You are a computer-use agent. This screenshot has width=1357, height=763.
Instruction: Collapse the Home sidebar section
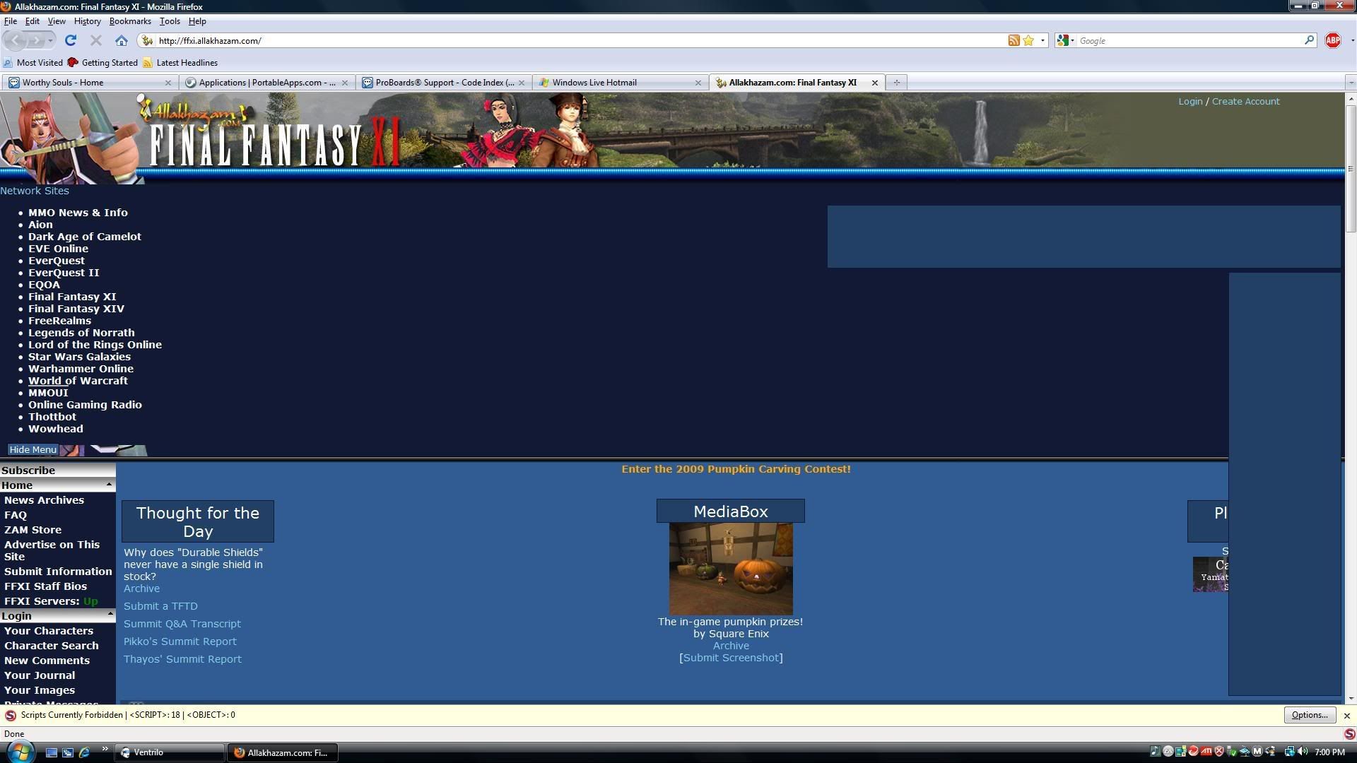click(109, 485)
